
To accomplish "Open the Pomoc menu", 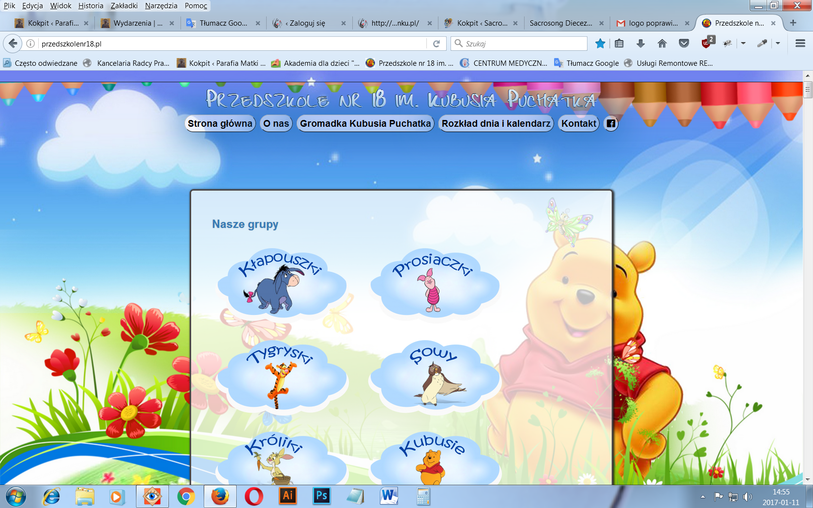I will [x=196, y=6].
